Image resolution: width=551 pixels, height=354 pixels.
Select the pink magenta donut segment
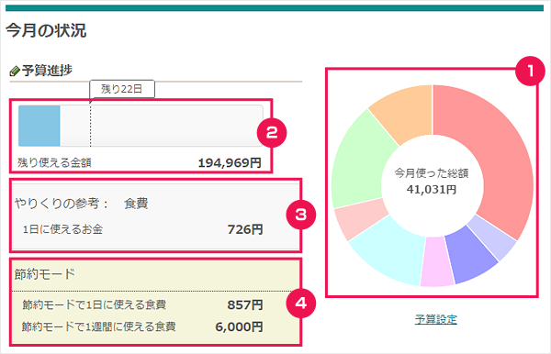436,262
